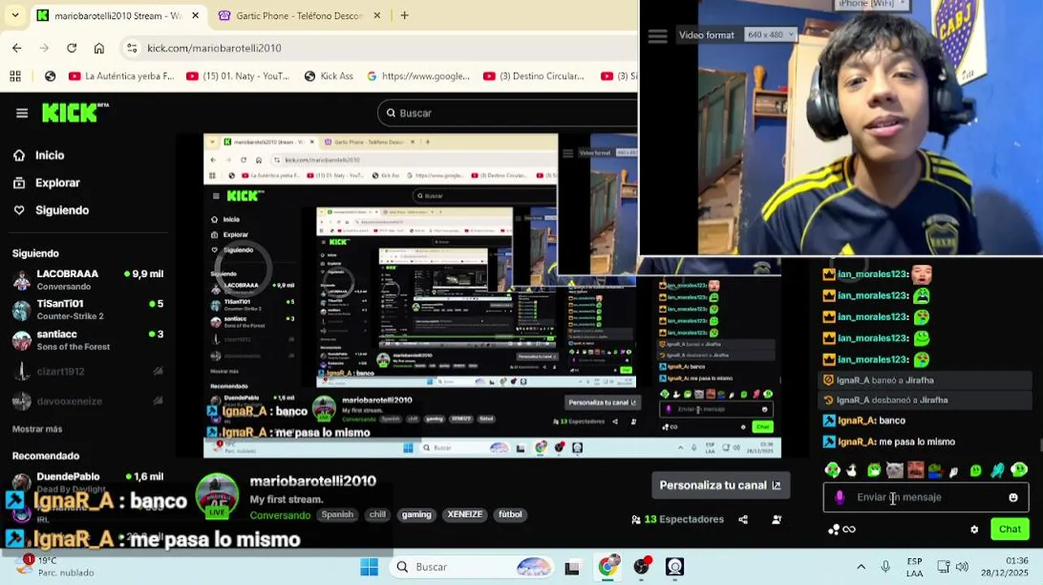Open the Windows Start menu
The height and width of the screenshot is (585, 1043).
pos(369,566)
